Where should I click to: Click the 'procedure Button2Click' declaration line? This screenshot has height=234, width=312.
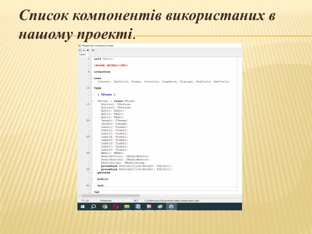(x=137, y=169)
